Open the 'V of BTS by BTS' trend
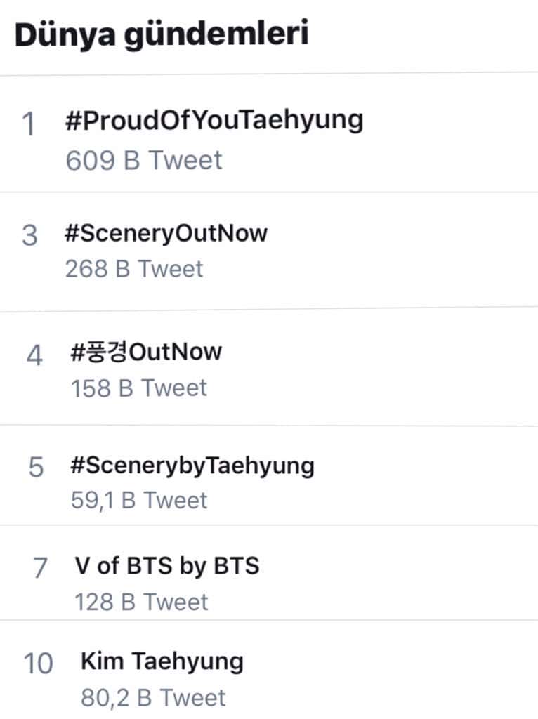 point(166,565)
